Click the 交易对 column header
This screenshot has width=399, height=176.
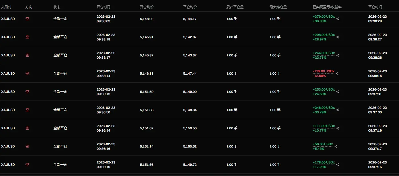click(6, 7)
